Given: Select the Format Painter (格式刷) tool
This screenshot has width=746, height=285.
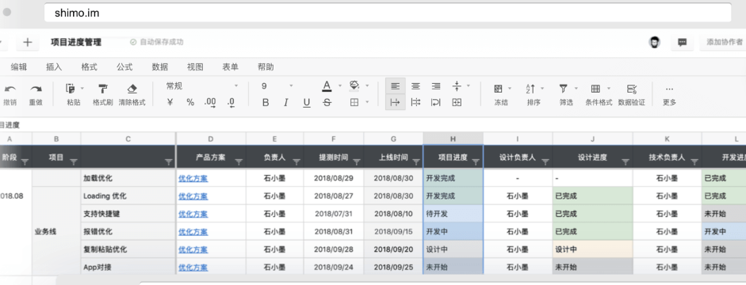Looking at the screenshot, I should click(103, 89).
